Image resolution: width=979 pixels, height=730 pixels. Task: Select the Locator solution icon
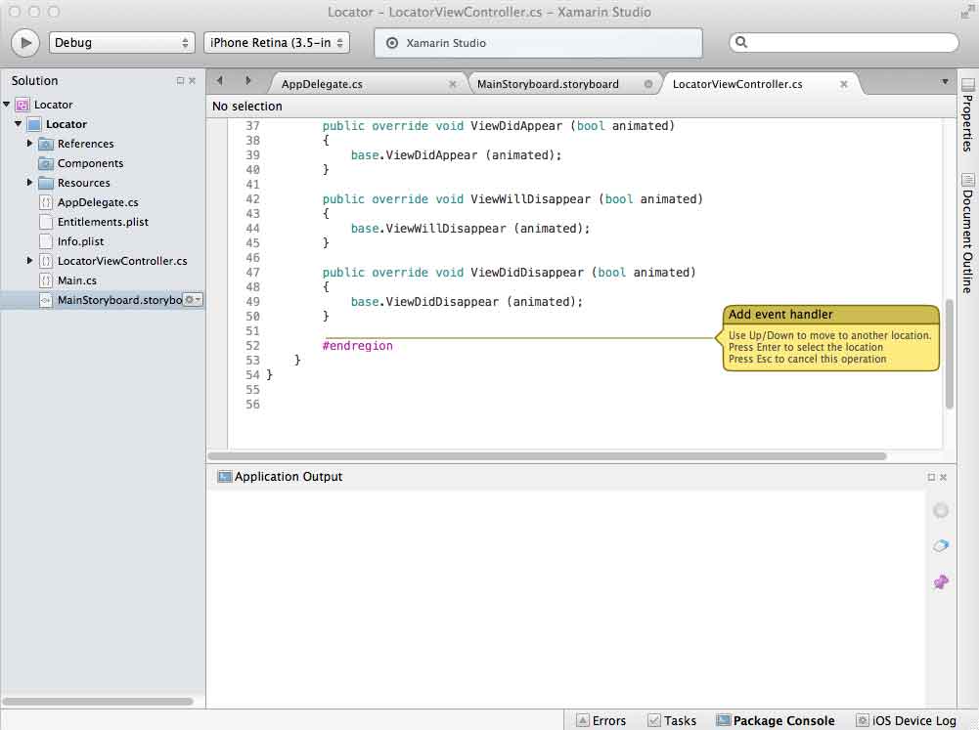point(22,105)
